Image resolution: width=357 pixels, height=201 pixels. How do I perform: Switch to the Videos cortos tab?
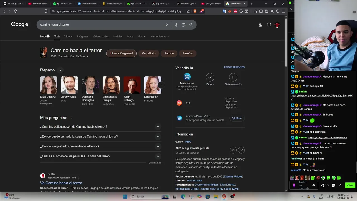[x=101, y=37]
